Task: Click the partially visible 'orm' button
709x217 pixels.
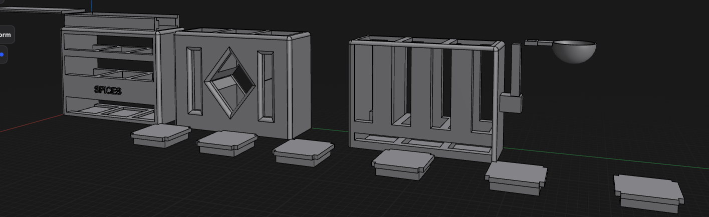Action: 7,35
